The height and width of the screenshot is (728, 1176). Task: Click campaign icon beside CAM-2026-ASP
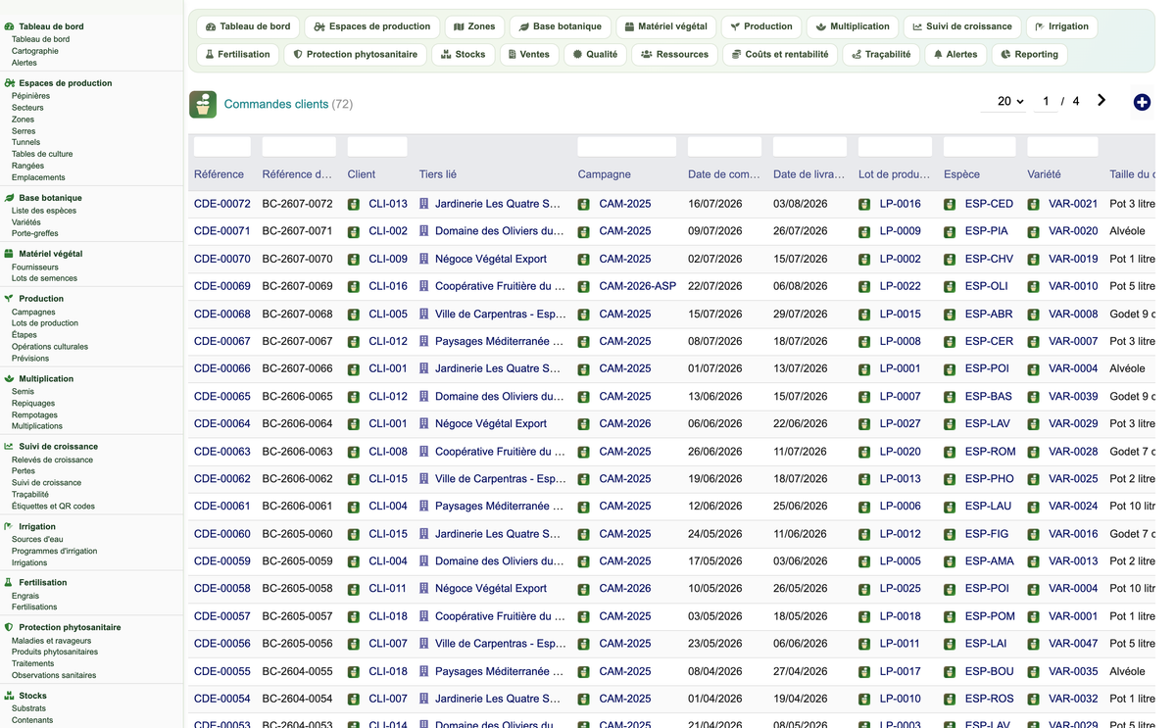tap(584, 287)
